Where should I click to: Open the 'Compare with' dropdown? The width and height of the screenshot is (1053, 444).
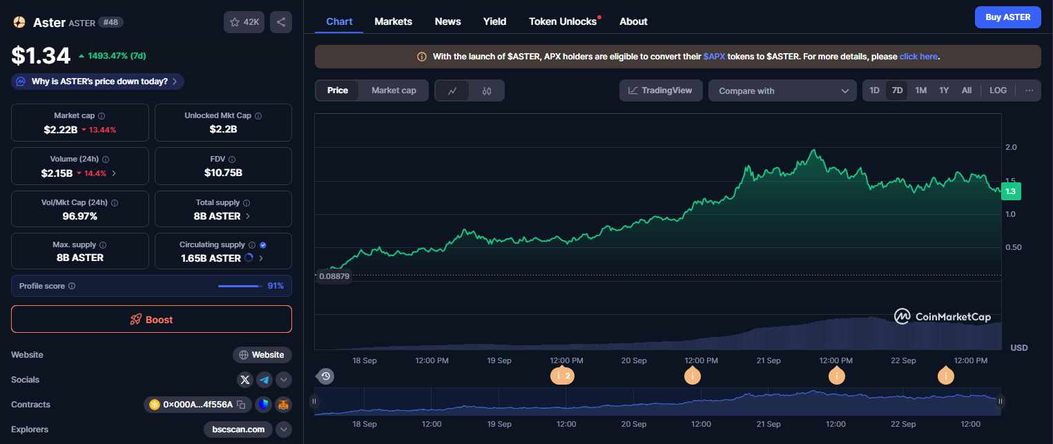click(x=782, y=90)
